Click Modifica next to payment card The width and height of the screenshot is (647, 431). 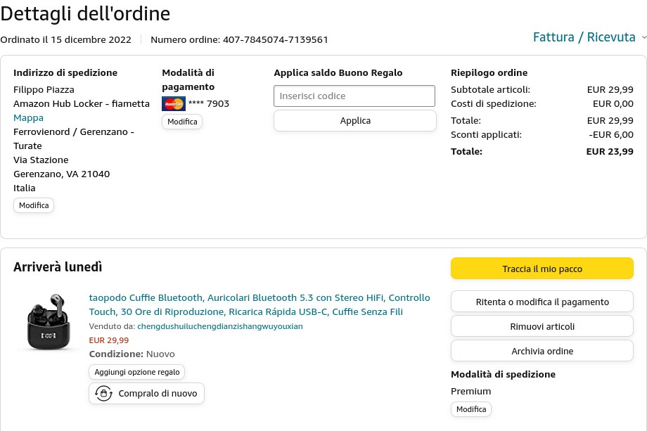coord(182,122)
